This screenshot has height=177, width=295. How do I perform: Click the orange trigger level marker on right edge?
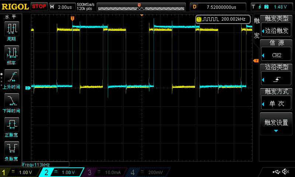click(x=256, y=60)
